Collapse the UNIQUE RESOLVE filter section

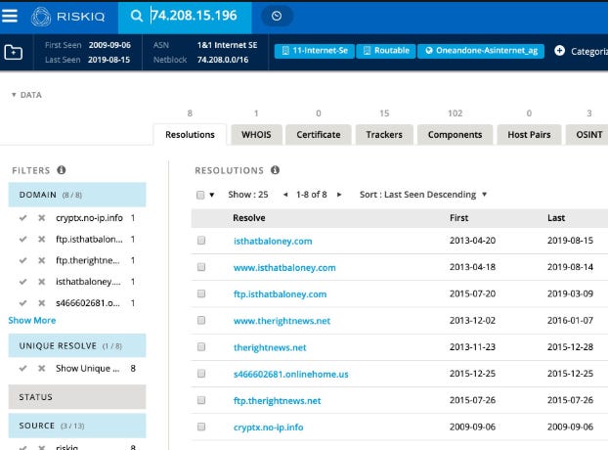click(77, 345)
